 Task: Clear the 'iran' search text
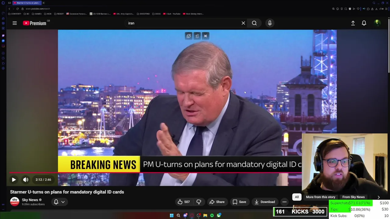coord(243,23)
